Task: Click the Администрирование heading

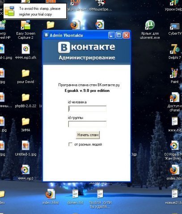Action: coord(87,58)
